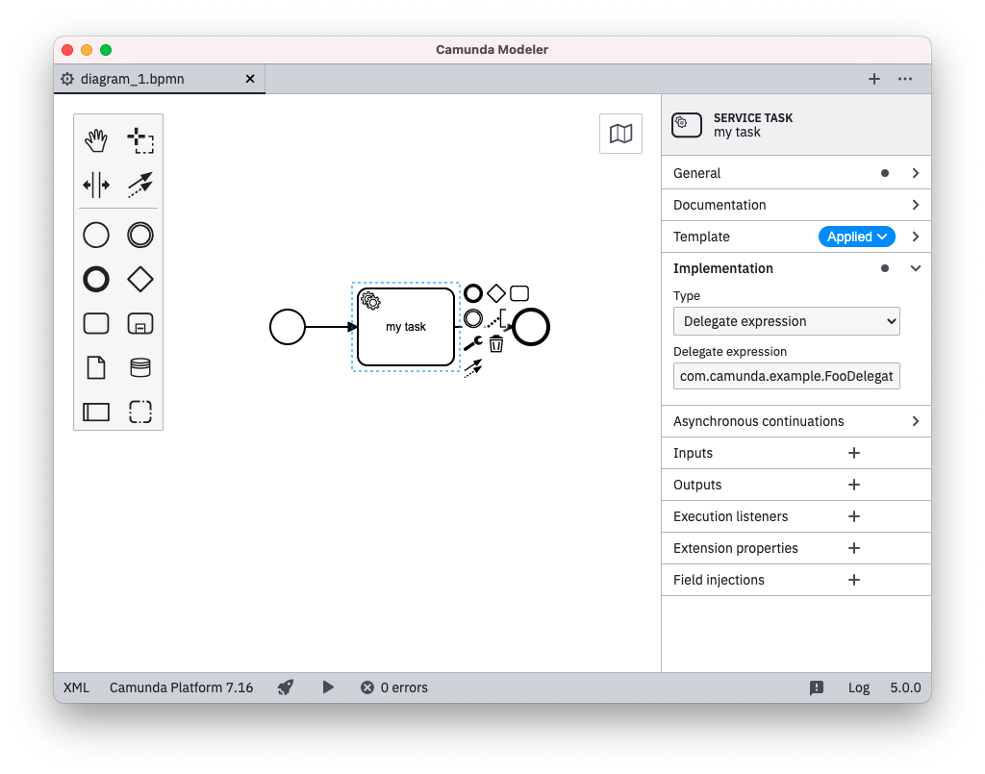Toggle the Log panel
Screen dimensions: 985x774
(858, 687)
